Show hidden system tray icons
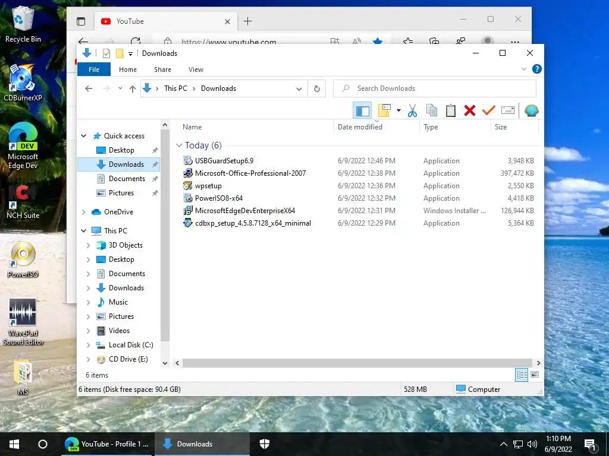This screenshot has height=456, width=609. click(x=503, y=444)
